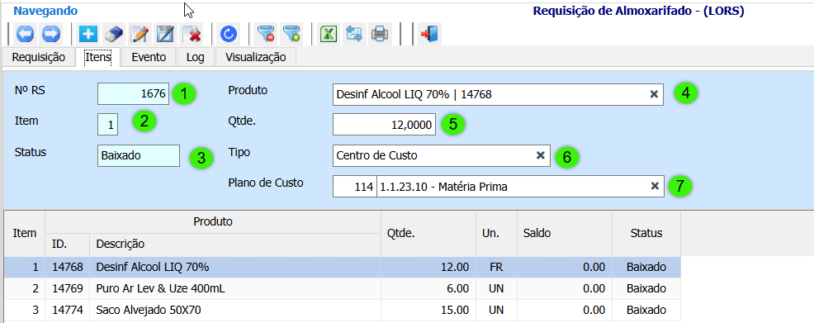Screen dimensions: 814x323
Task: Click the Status column header in grid
Action: [646, 233]
